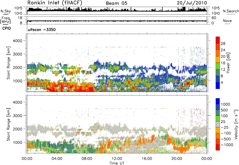Click the "Power [dB]" colorbar title
The width and height of the screenshot is (239, 165).
(x=228, y=63)
